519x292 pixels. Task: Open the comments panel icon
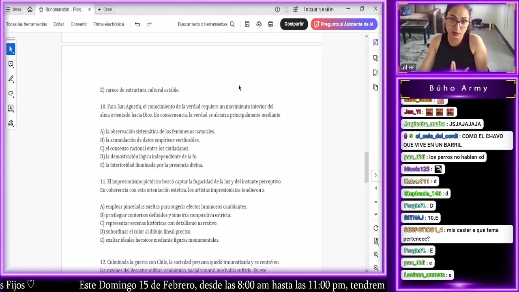coord(375,58)
